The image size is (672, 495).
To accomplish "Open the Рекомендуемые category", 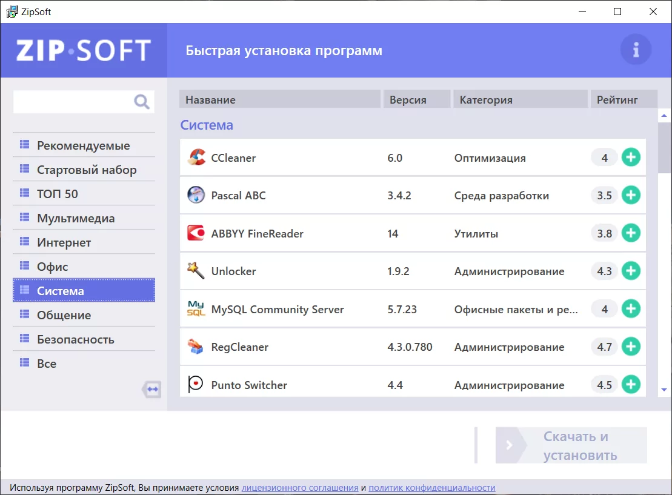I will pyautogui.click(x=84, y=145).
